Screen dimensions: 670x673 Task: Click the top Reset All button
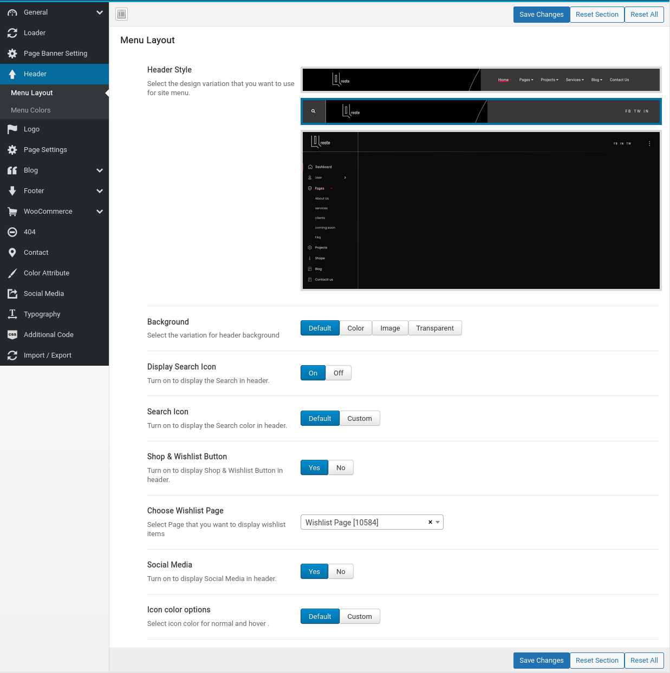(x=644, y=15)
